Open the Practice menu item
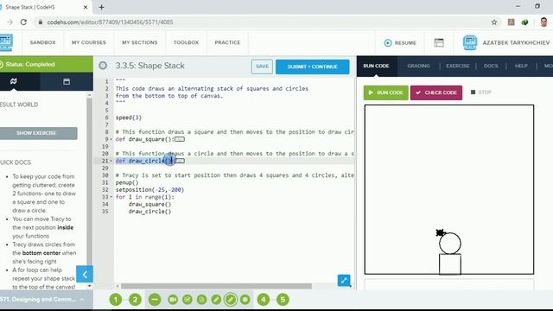 click(227, 42)
